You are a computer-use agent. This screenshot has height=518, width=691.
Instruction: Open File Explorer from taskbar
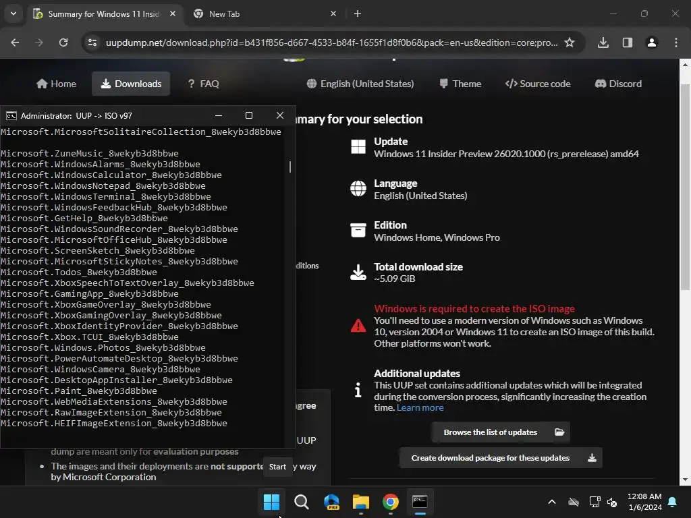click(x=361, y=502)
